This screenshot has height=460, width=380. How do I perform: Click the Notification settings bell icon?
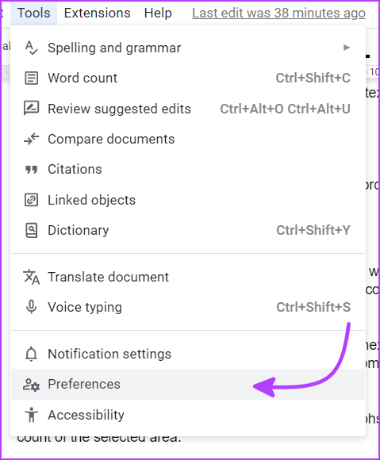[31, 354]
